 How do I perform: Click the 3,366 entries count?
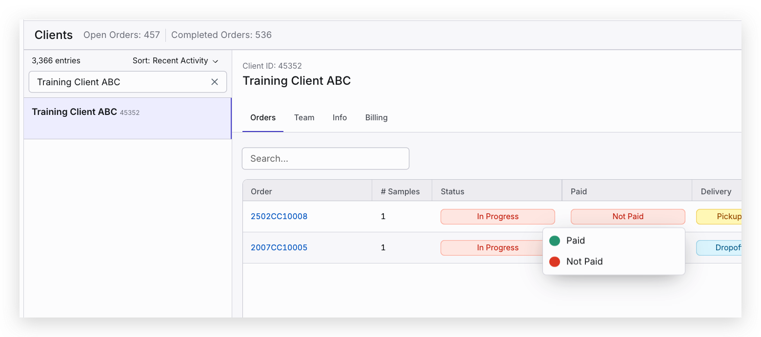pos(56,61)
